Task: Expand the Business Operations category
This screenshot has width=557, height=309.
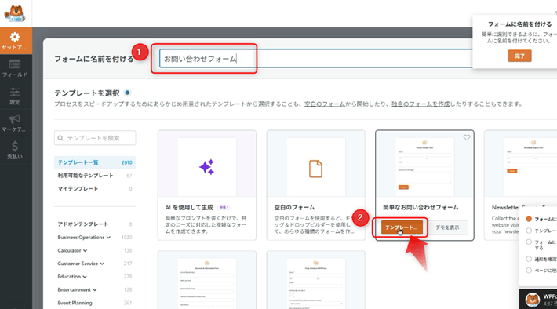Action: pyautogui.click(x=84, y=238)
